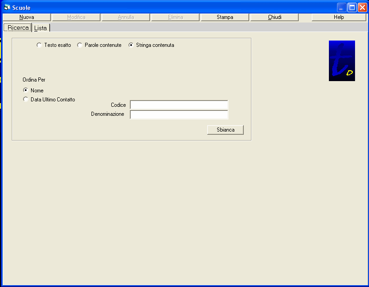Image resolution: width=369 pixels, height=287 pixels.
Task: Click the Nuova button
Action: 27,17
